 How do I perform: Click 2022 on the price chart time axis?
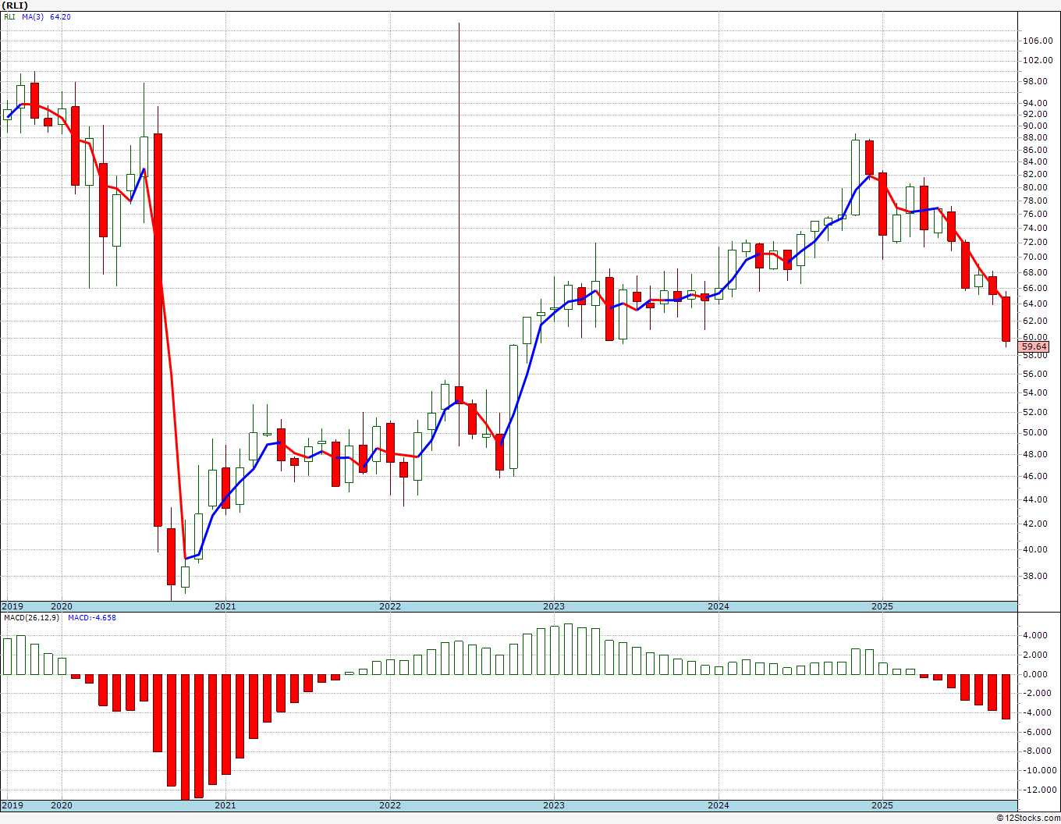pyautogui.click(x=389, y=606)
